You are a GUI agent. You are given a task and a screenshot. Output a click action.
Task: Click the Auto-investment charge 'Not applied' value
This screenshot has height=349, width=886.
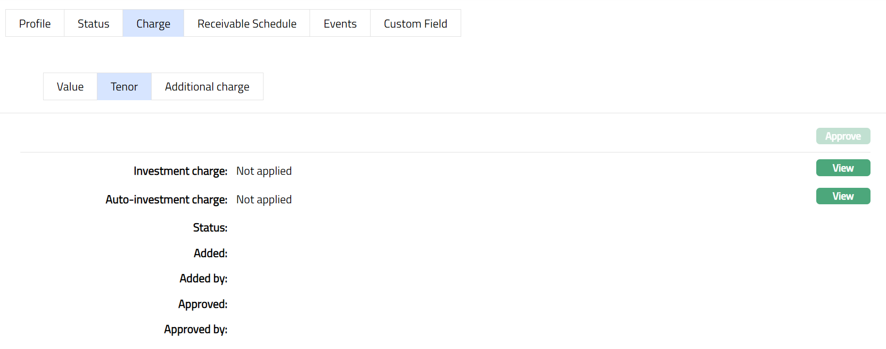click(x=264, y=200)
